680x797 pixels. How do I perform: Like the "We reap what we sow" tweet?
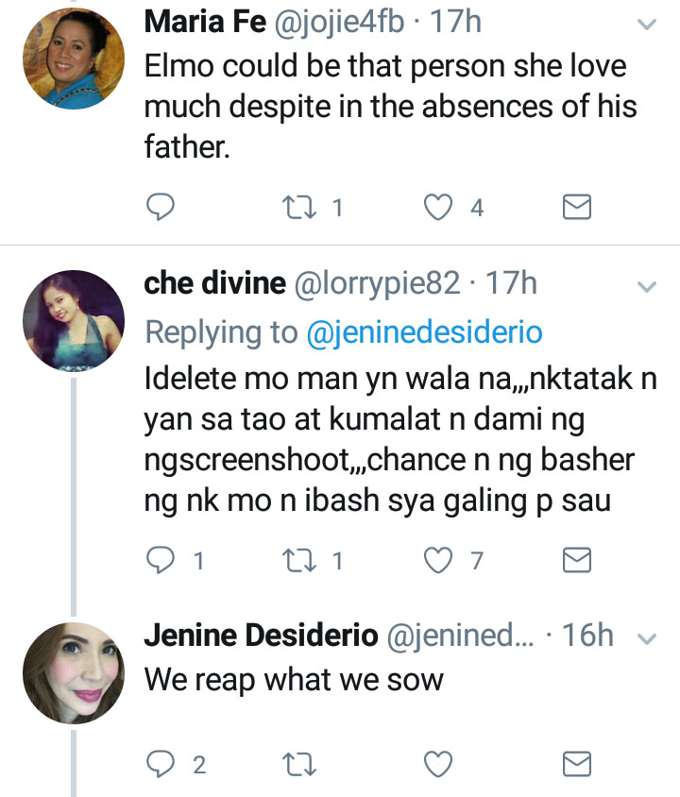pos(438,763)
